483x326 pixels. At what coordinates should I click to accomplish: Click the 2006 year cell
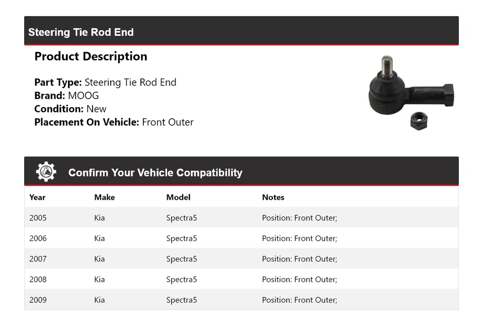pos(38,238)
